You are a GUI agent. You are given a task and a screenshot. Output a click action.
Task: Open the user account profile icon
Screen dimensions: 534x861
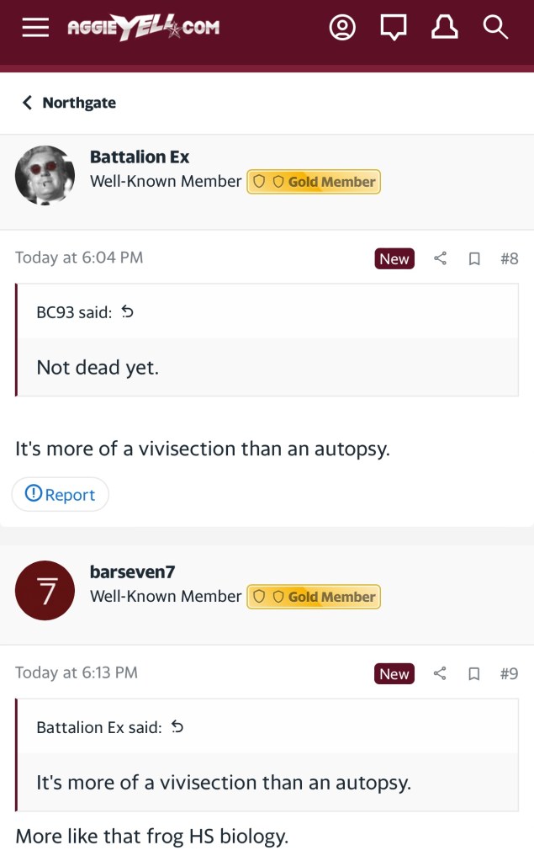(342, 28)
